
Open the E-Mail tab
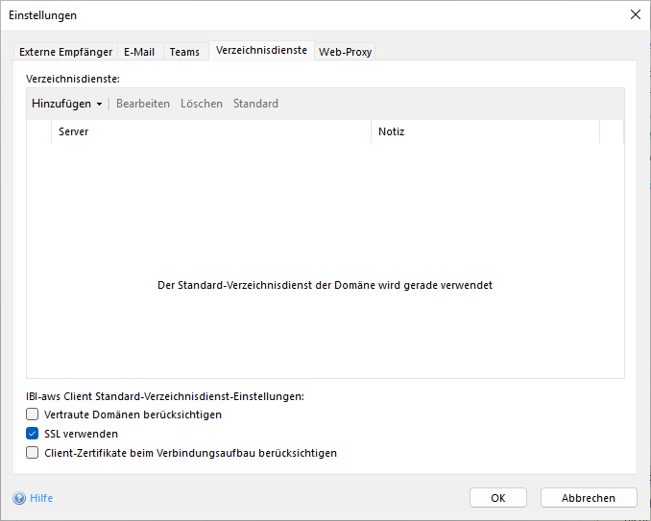point(139,52)
